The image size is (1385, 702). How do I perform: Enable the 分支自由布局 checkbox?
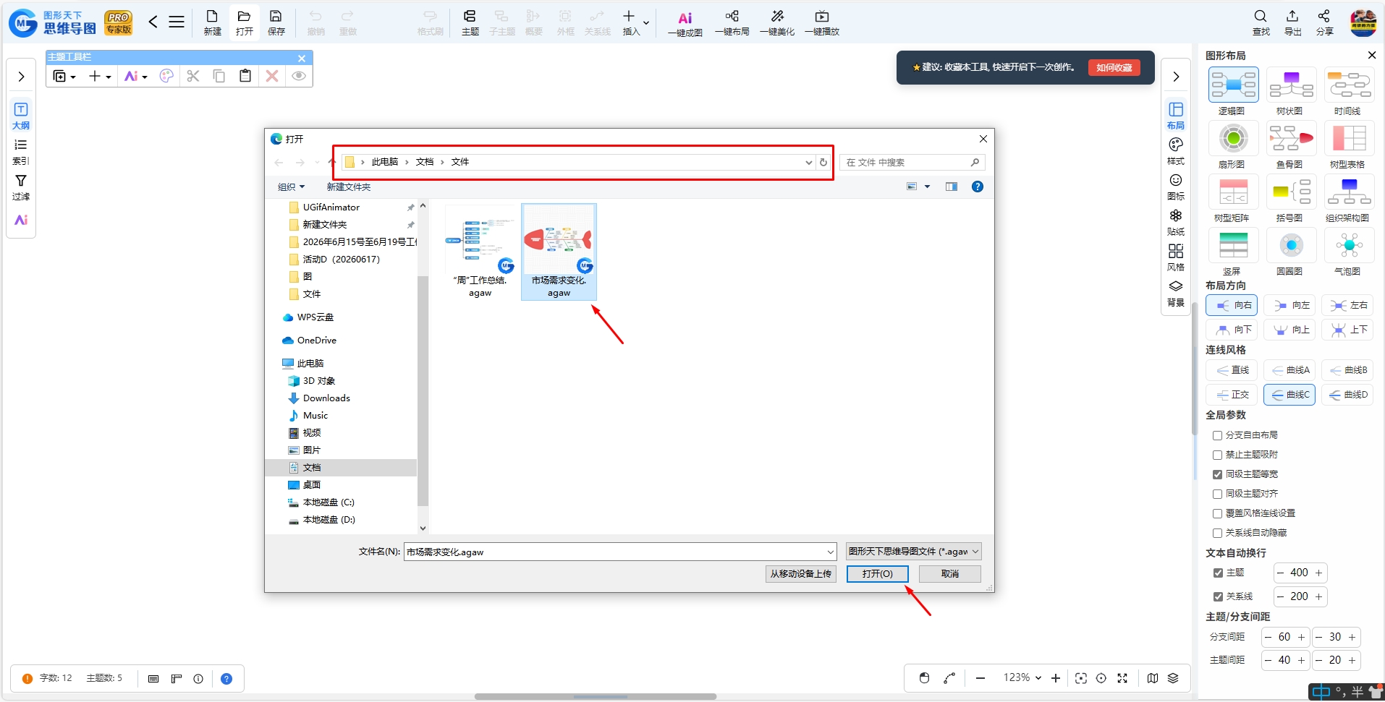(1217, 435)
